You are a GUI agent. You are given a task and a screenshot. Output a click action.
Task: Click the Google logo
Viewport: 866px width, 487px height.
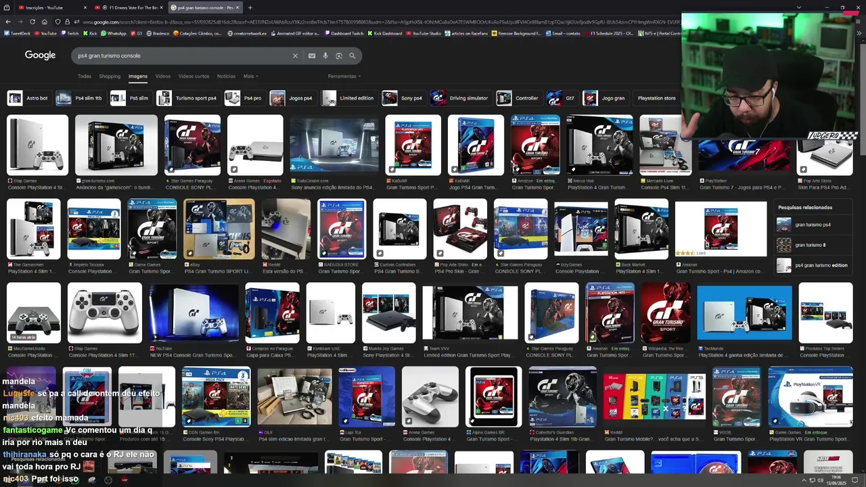tap(40, 55)
